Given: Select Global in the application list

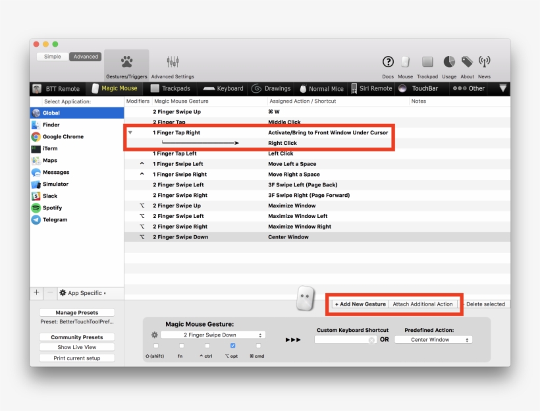Looking at the screenshot, I should pyautogui.click(x=77, y=113).
